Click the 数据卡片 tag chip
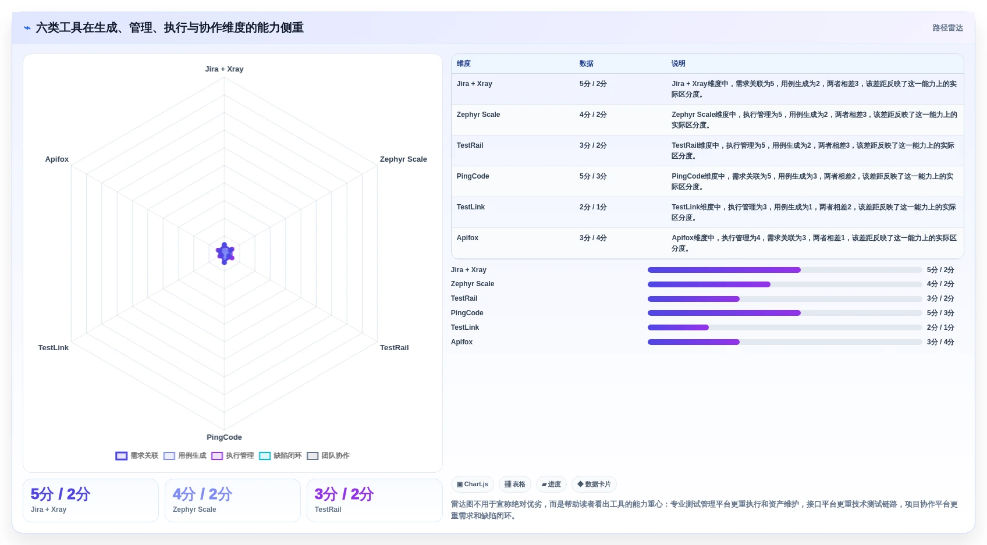This screenshot has height=545, width=987. [594, 485]
